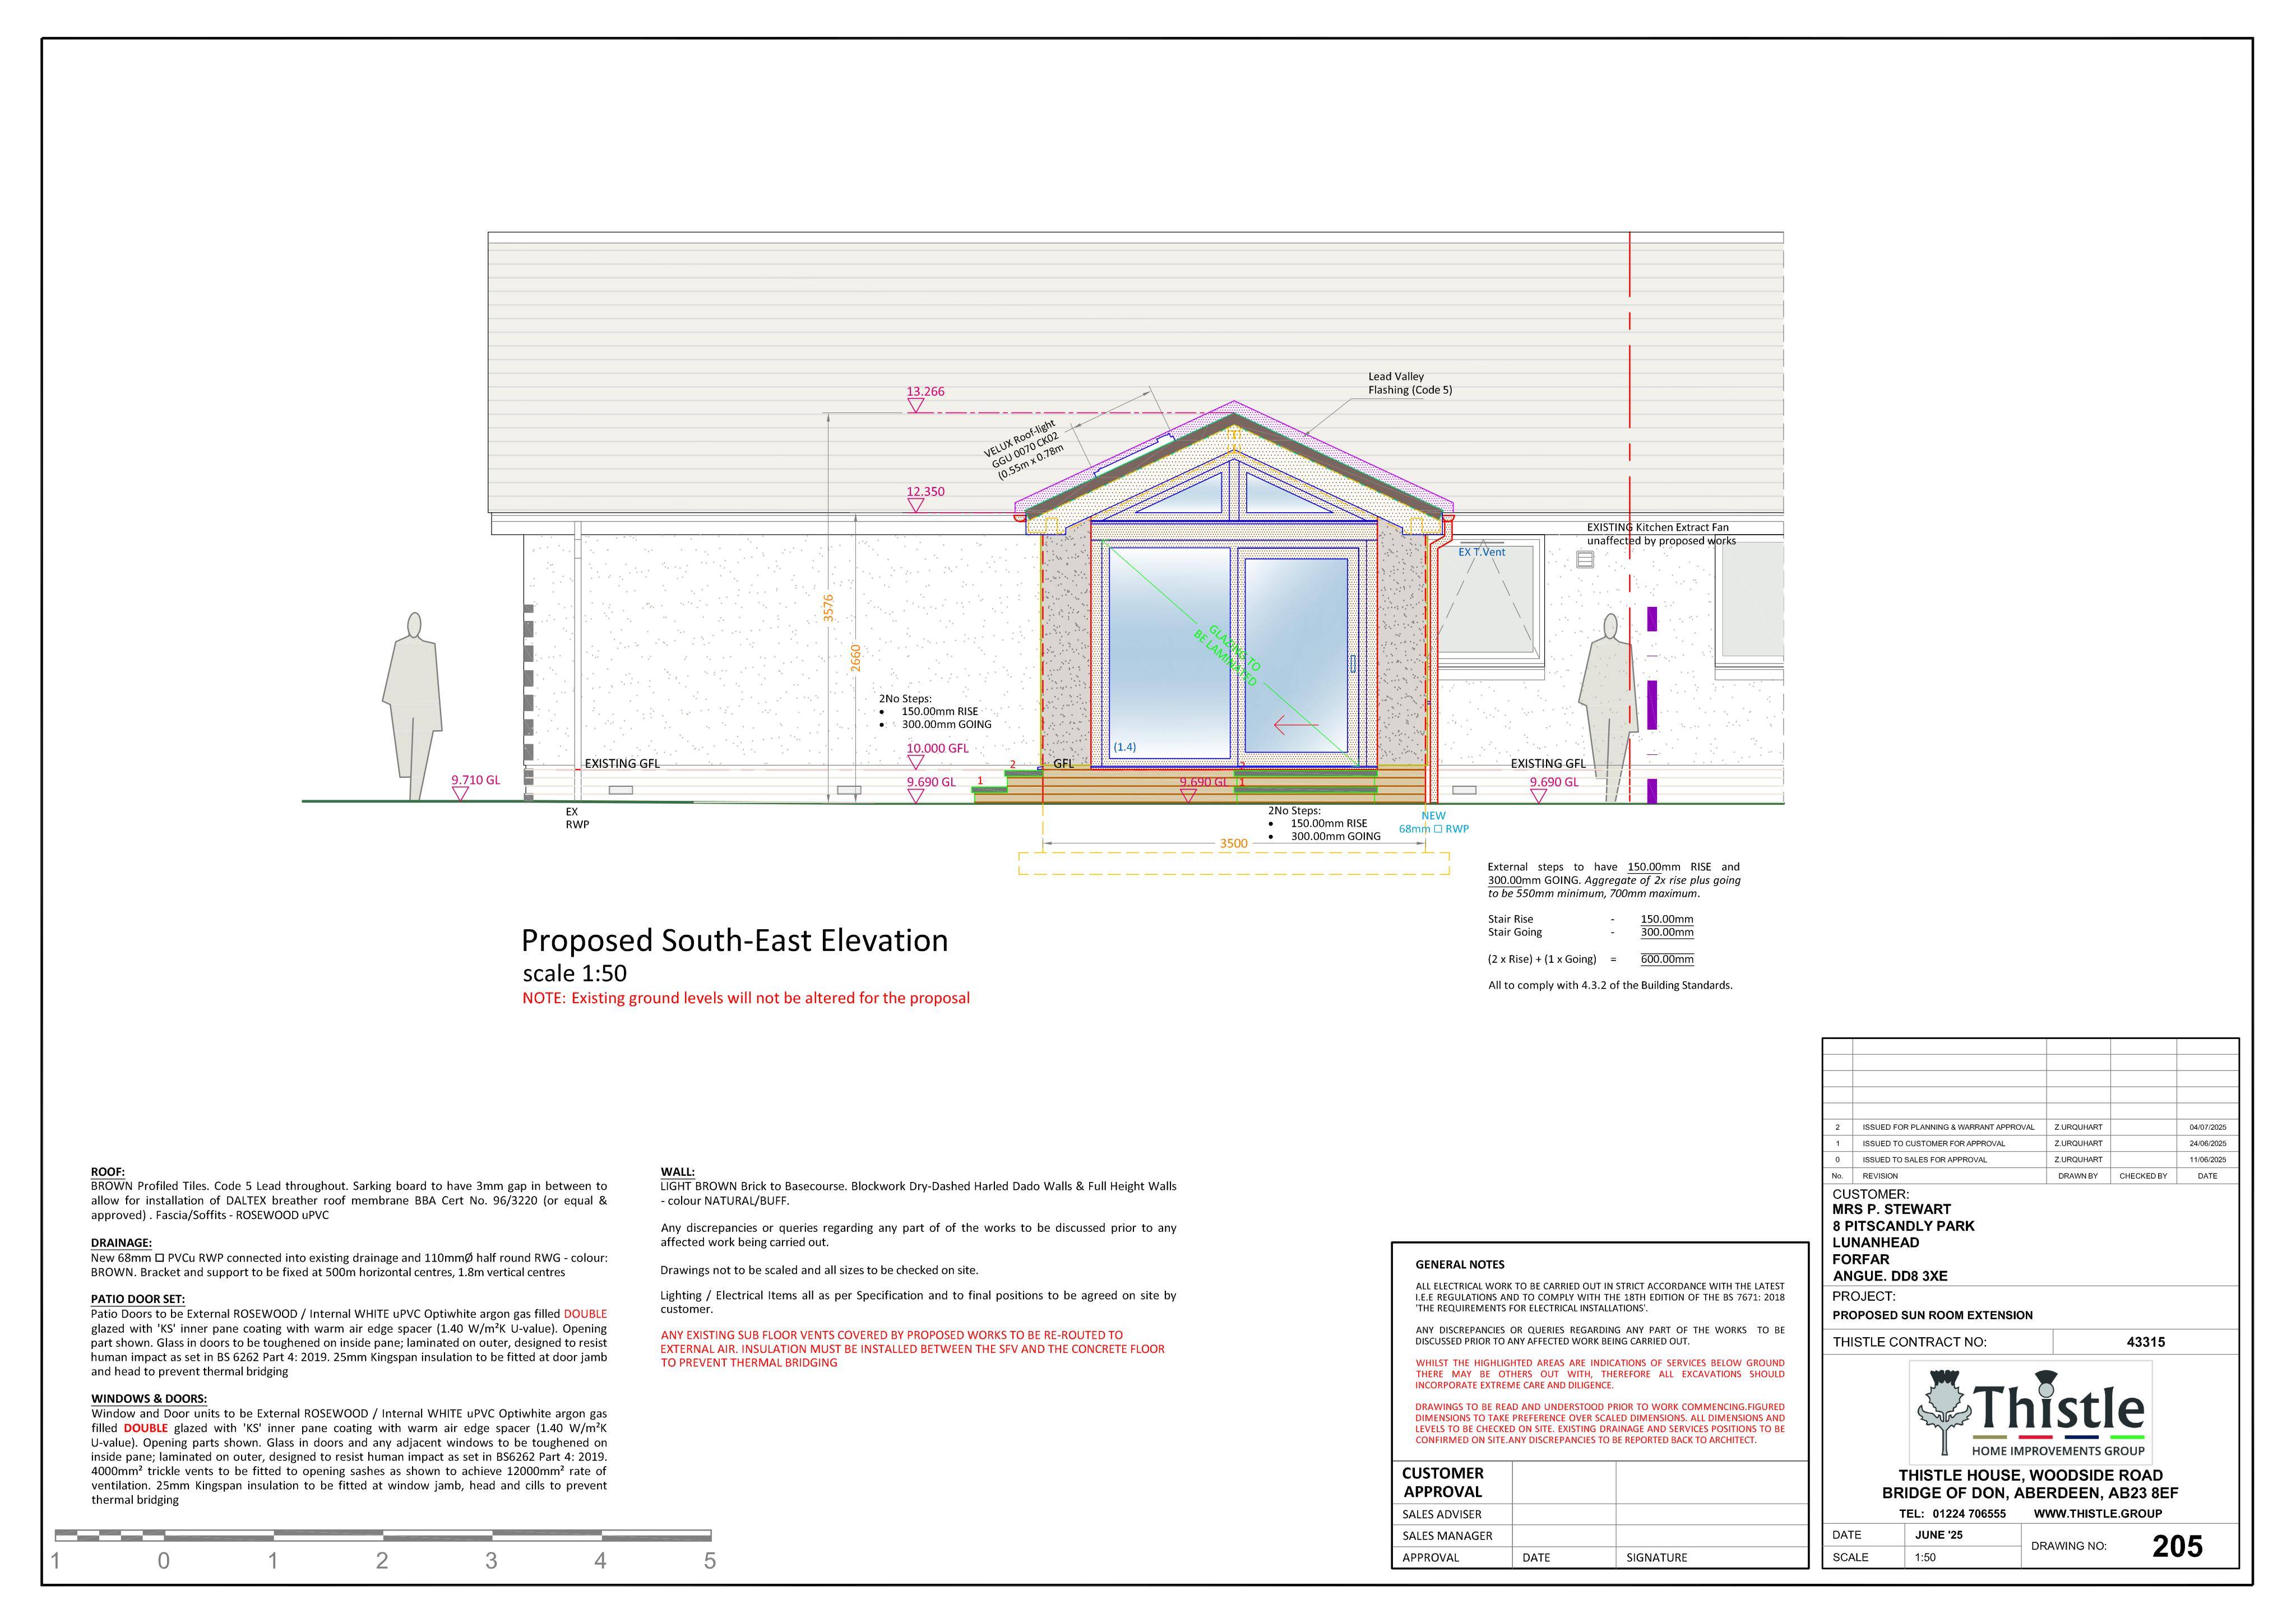Screen dimensions: 2296x1623
Task: Click the MRS P. STEWART customer name
Action: click(x=1892, y=1209)
